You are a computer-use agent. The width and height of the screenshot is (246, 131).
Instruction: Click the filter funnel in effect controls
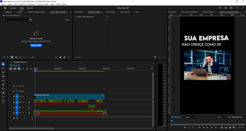click(155, 57)
